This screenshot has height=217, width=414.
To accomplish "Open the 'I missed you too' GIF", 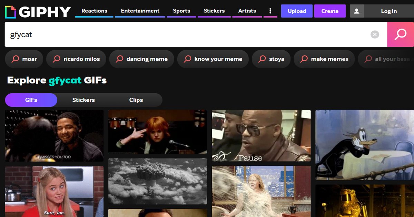I will tap(54, 136).
